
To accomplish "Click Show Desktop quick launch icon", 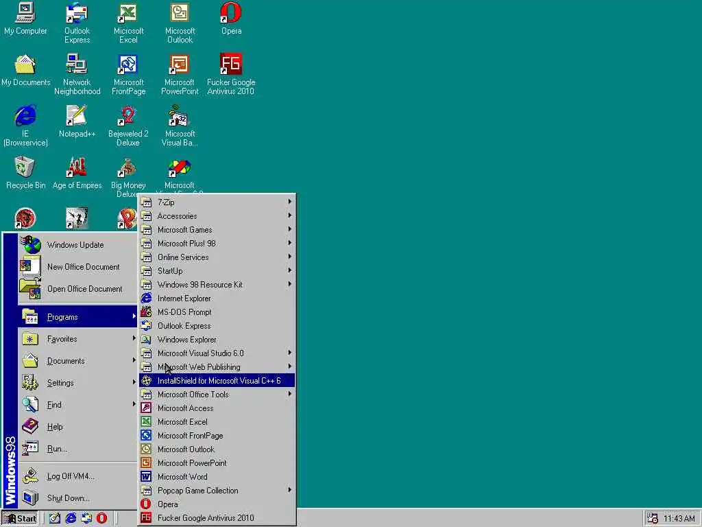I will [55, 518].
